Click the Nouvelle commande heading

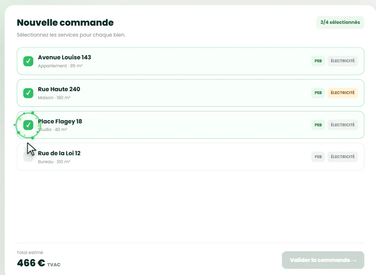[65, 23]
